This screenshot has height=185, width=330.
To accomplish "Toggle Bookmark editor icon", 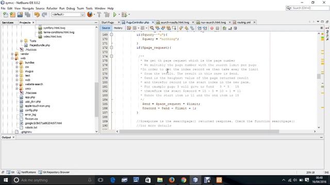I will coord(192,28).
